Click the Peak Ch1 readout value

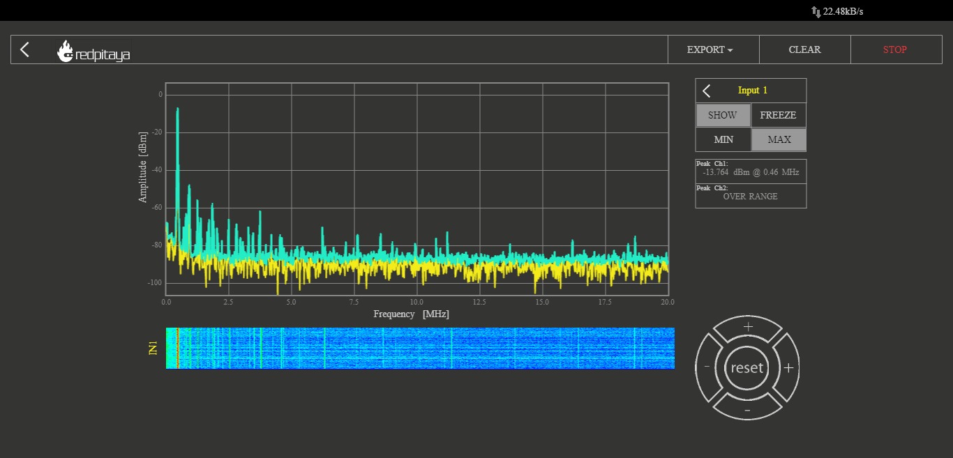(751, 172)
